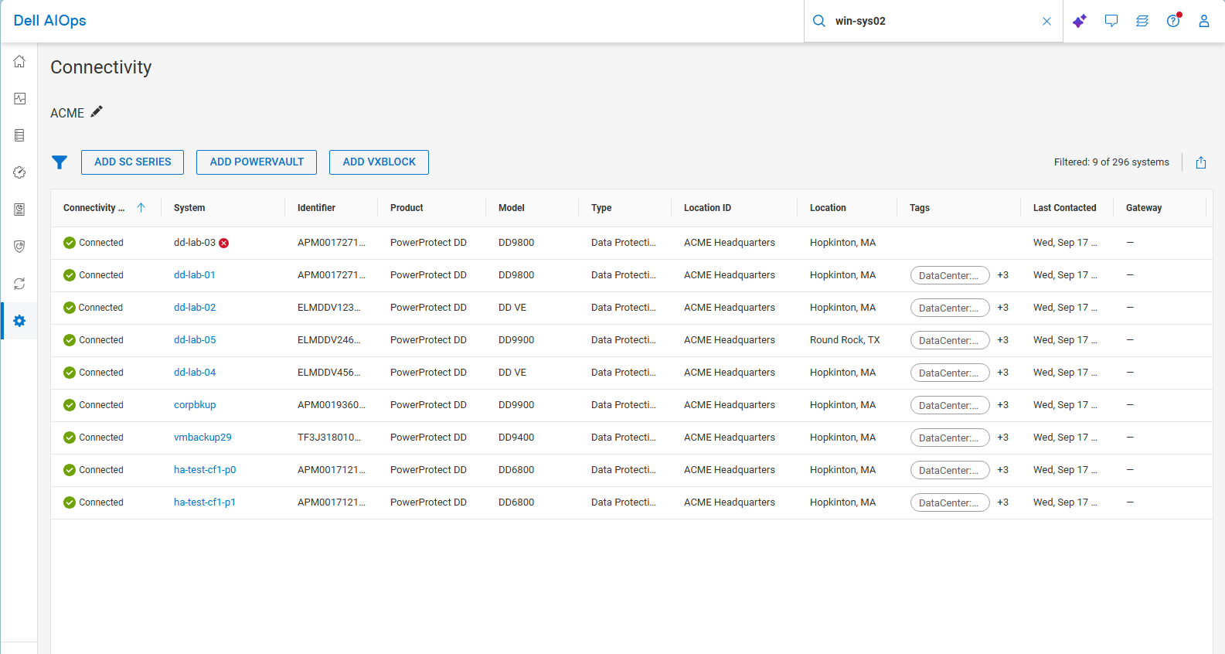Click the dd-lab-03 system name
The height and width of the screenshot is (654, 1225).
click(x=195, y=243)
